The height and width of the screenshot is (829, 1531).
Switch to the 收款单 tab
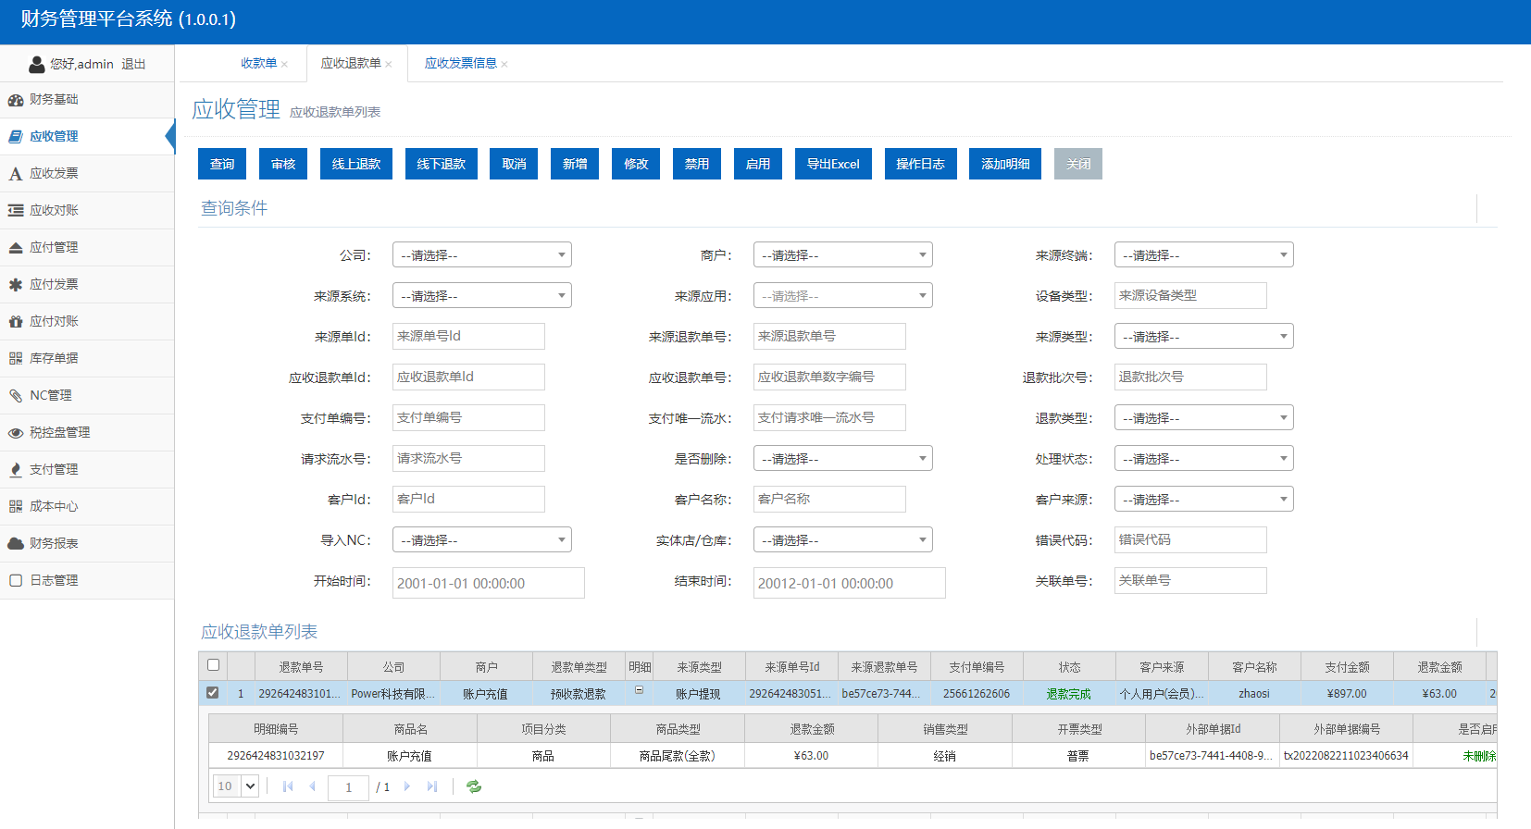pyautogui.click(x=258, y=64)
